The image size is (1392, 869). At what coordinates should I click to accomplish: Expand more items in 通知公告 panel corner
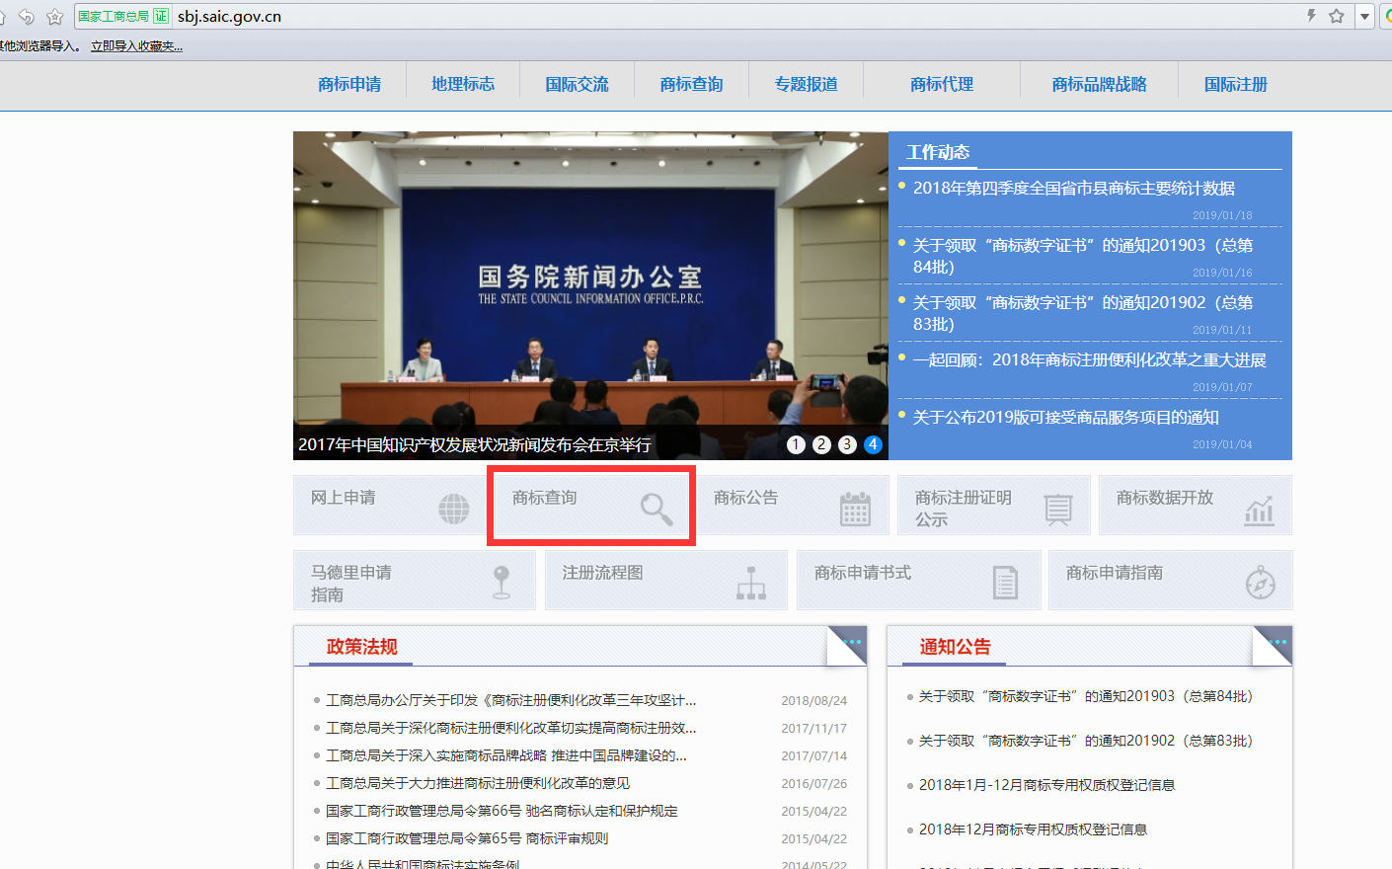pos(1276,642)
